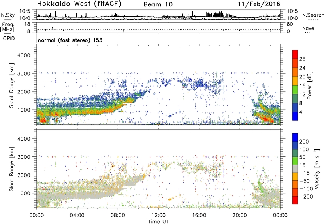The image size is (324, 224).
Task: Click the "100" tick on Velocity colorbar
Action: tap(304, 150)
